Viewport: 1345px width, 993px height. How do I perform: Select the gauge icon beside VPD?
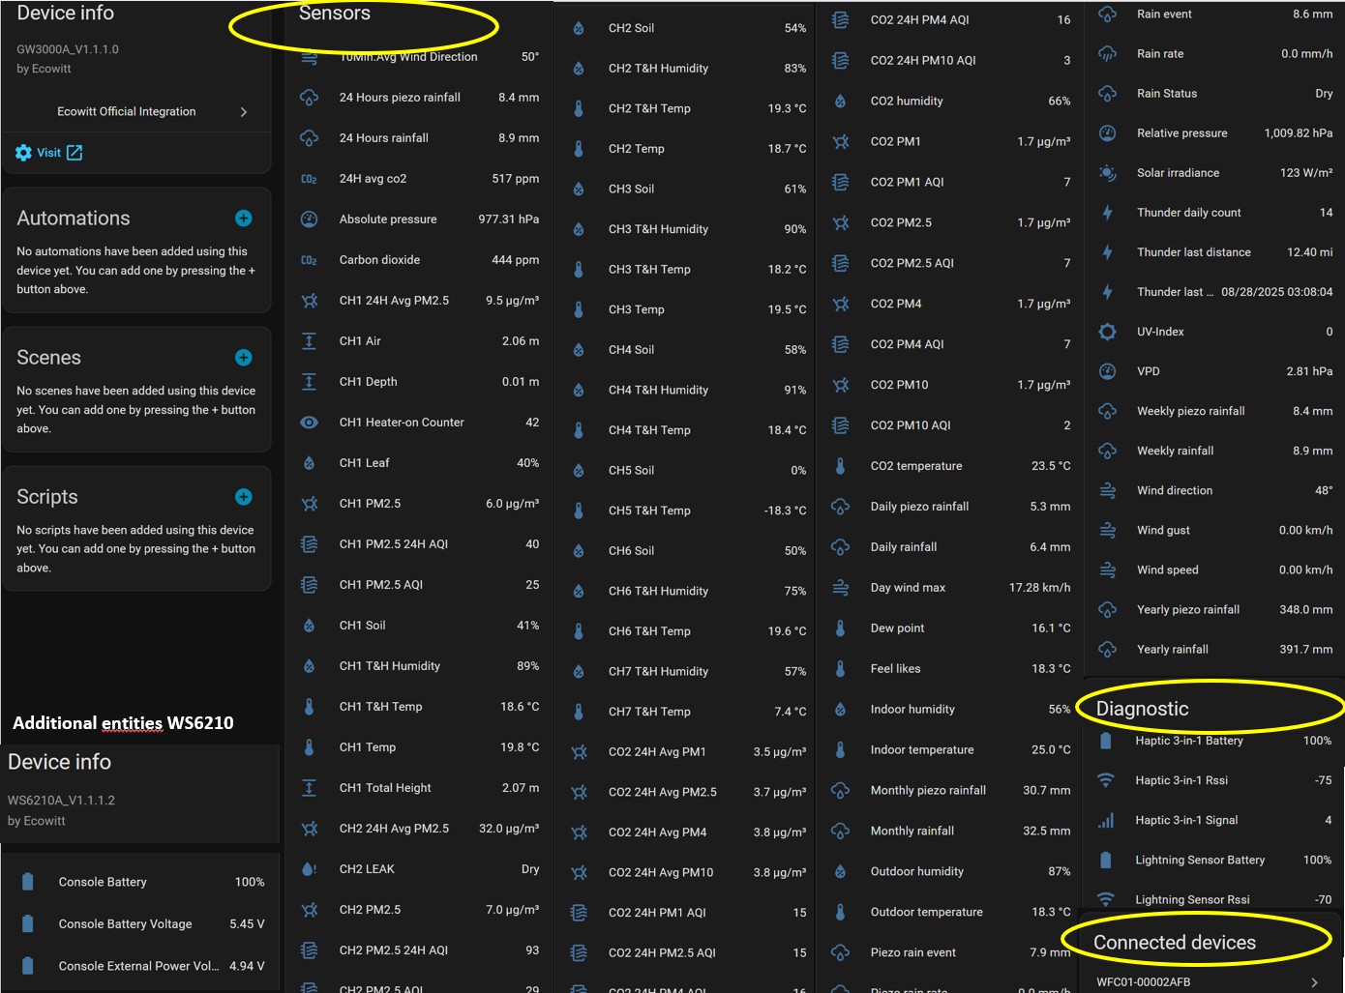tap(1108, 371)
